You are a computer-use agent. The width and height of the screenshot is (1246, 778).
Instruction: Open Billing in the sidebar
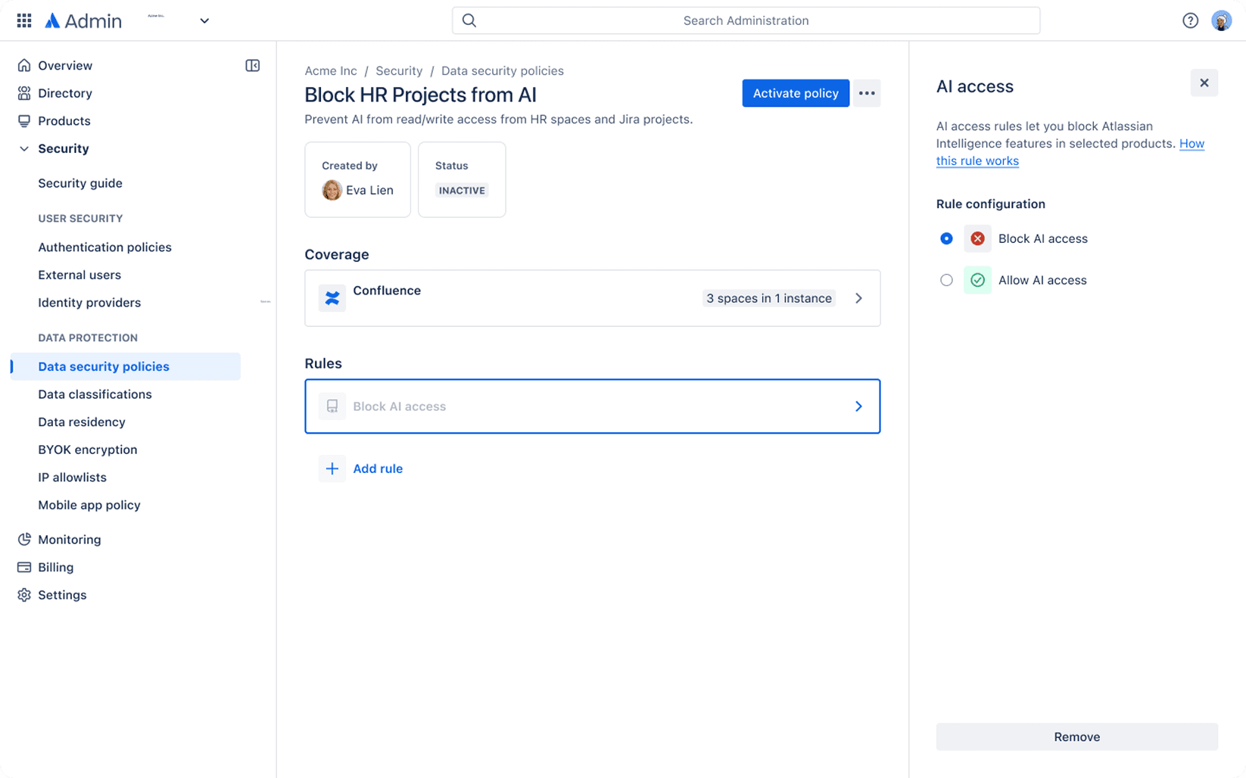(x=56, y=567)
